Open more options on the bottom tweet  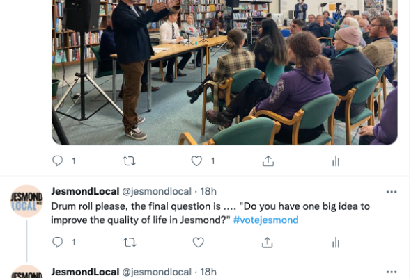(x=392, y=272)
